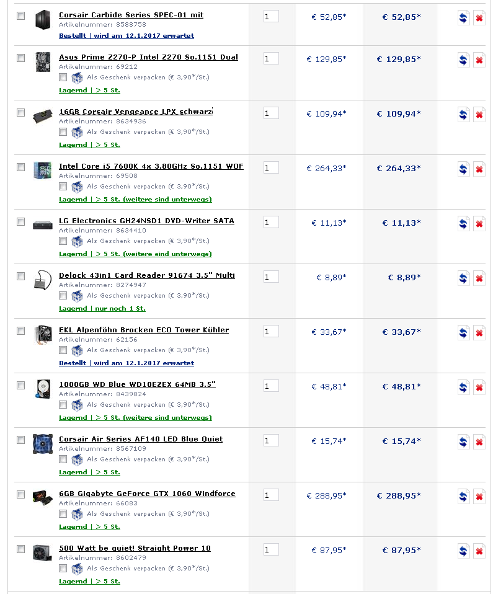Remove Delock Card Reader with red X
Screen dimensions: 493x594
(479, 278)
